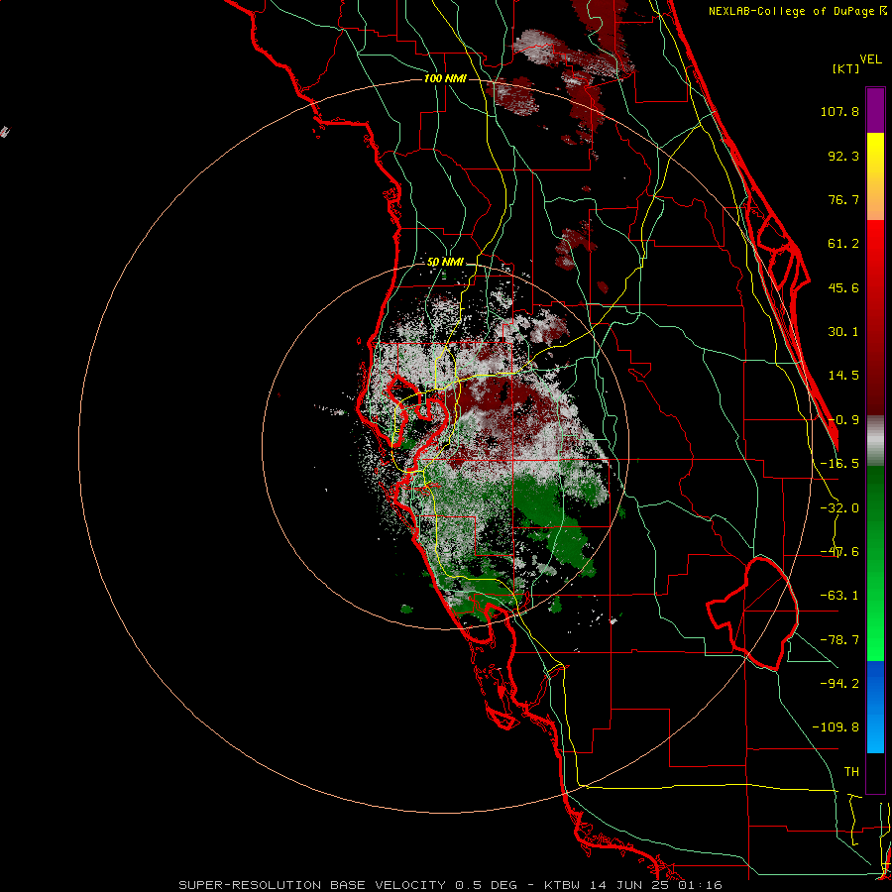
Task: Select the blue segment of the color bar
Action: pos(875,707)
